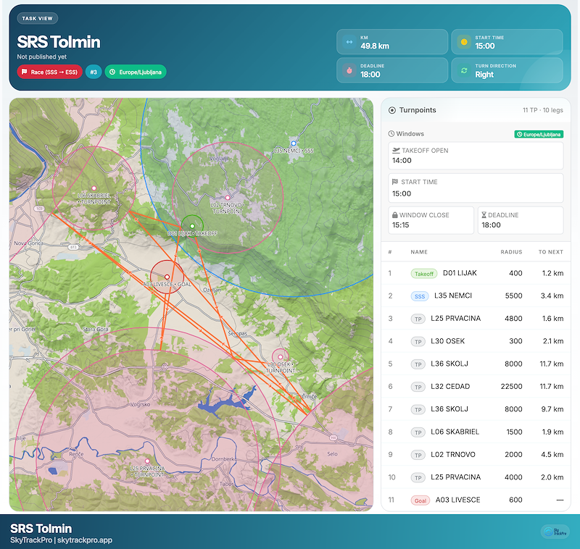Click the Race (SSS → ESS) red badge
The height and width of the screenshot is (549, 580).
click(49, 72)
